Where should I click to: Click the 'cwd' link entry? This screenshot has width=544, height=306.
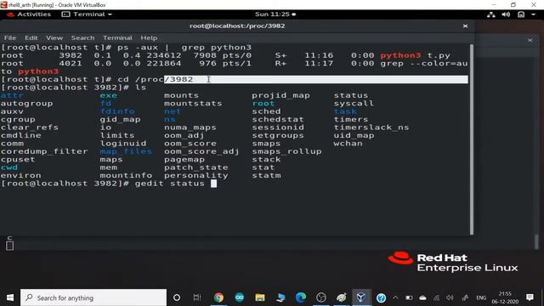pos(9,167)
